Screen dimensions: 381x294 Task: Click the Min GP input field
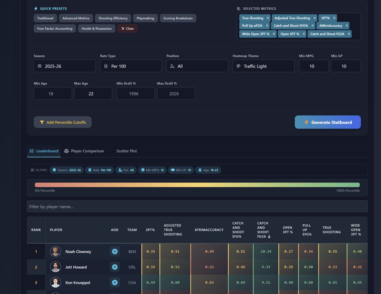[x=346, y=66]
